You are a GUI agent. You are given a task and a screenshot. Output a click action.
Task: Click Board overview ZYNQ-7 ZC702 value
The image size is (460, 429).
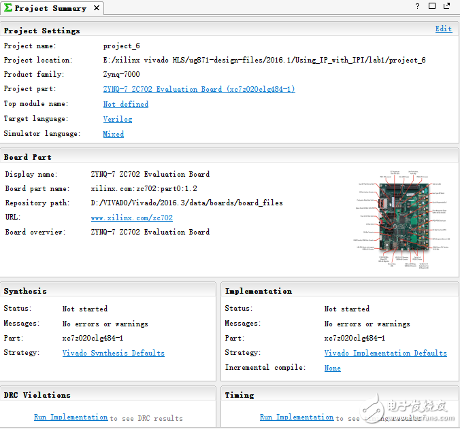pos(150,232)
